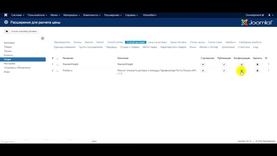Switch to Единицы измерения tab

pos(64,47)
